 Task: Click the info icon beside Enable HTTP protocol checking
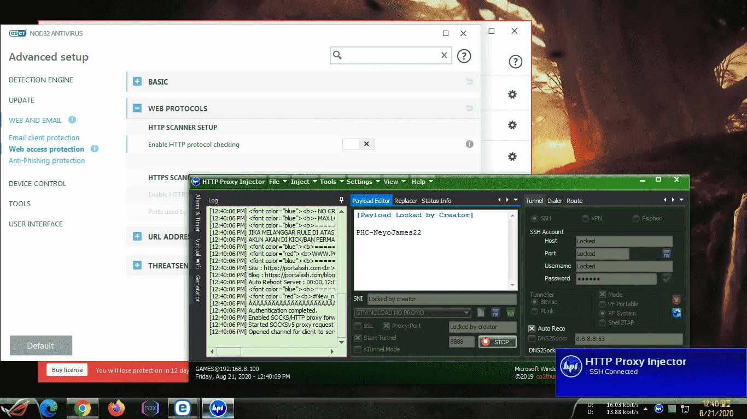(469, 145)
